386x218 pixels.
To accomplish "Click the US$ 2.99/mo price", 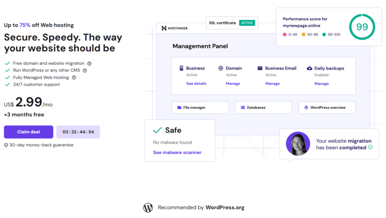I will click(x=28, y=102).
